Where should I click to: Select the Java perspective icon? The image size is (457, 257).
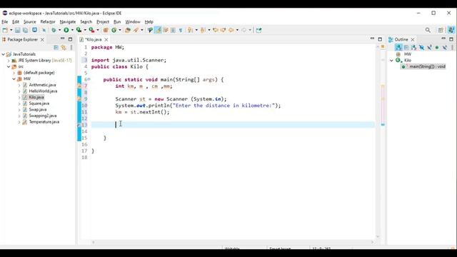[x=451, y=30]
